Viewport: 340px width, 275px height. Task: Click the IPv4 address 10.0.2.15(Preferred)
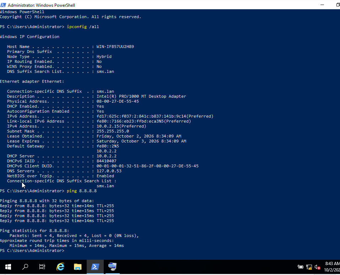tap(122, 126)
